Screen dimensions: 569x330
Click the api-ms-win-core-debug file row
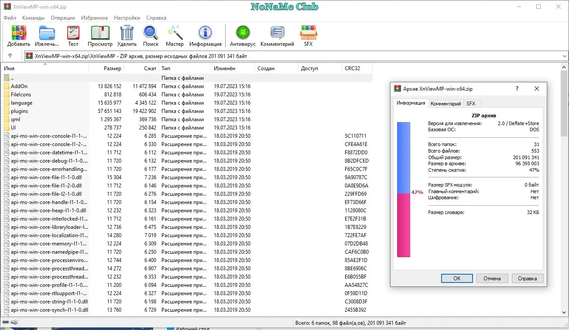(x=187, y=161)
